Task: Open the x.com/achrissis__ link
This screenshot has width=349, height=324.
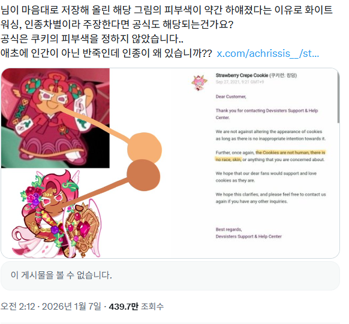Action: (268, 53)
